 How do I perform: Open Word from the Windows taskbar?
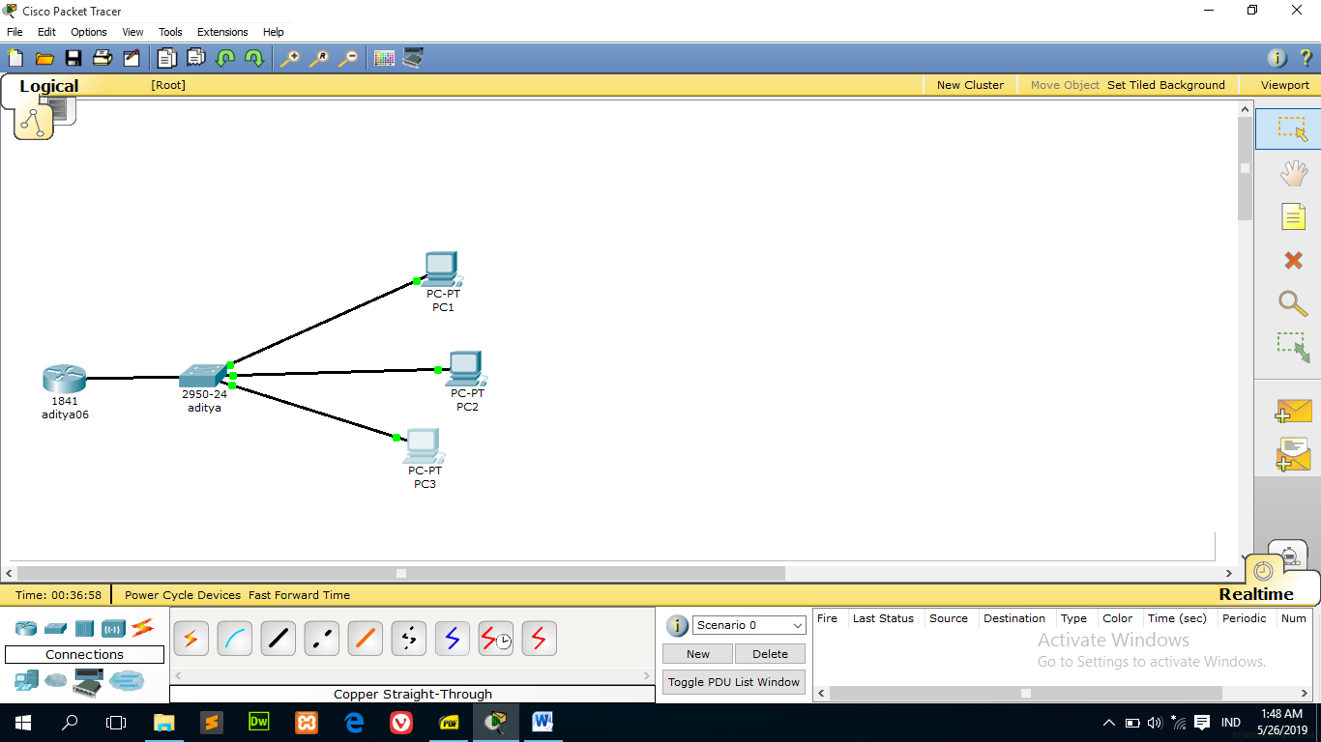(x=542, y=722)
